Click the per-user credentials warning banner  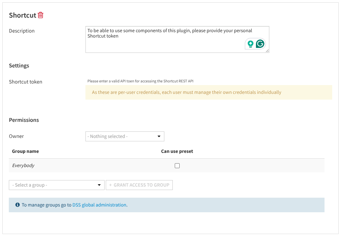208,92
